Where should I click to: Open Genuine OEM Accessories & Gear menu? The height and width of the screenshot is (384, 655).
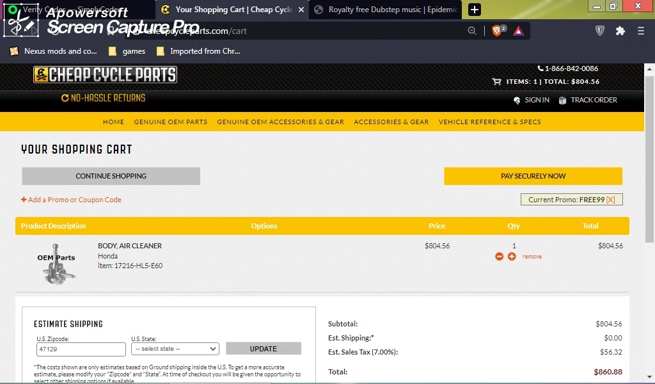(281, 122)
